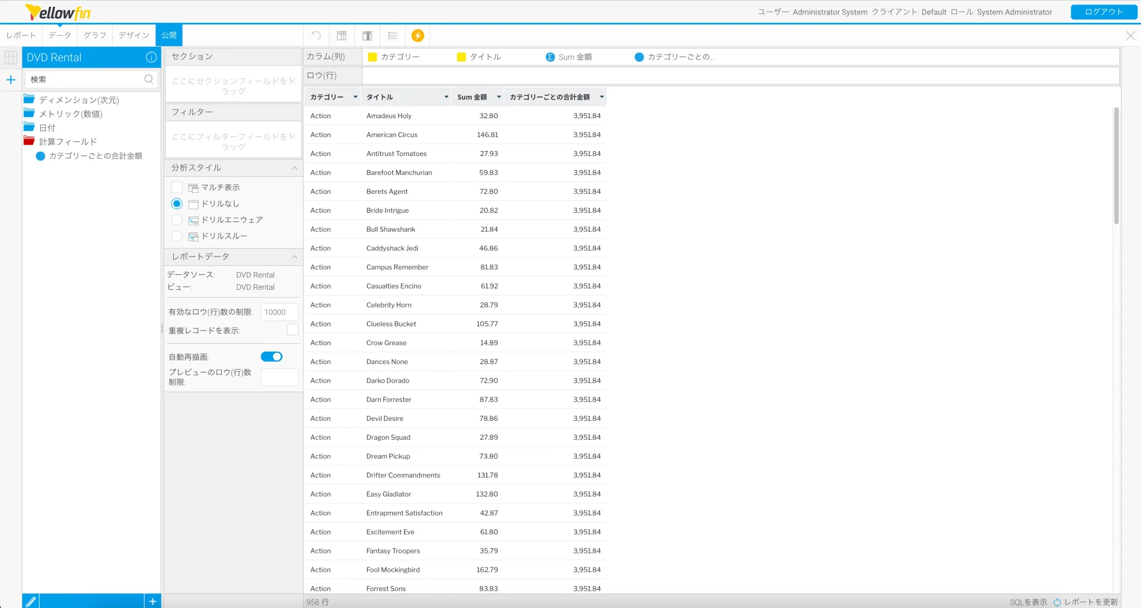Open the カテゴリー column header dropdown
The width and height of the screenshot is (1141, 608).
point(355,96)
